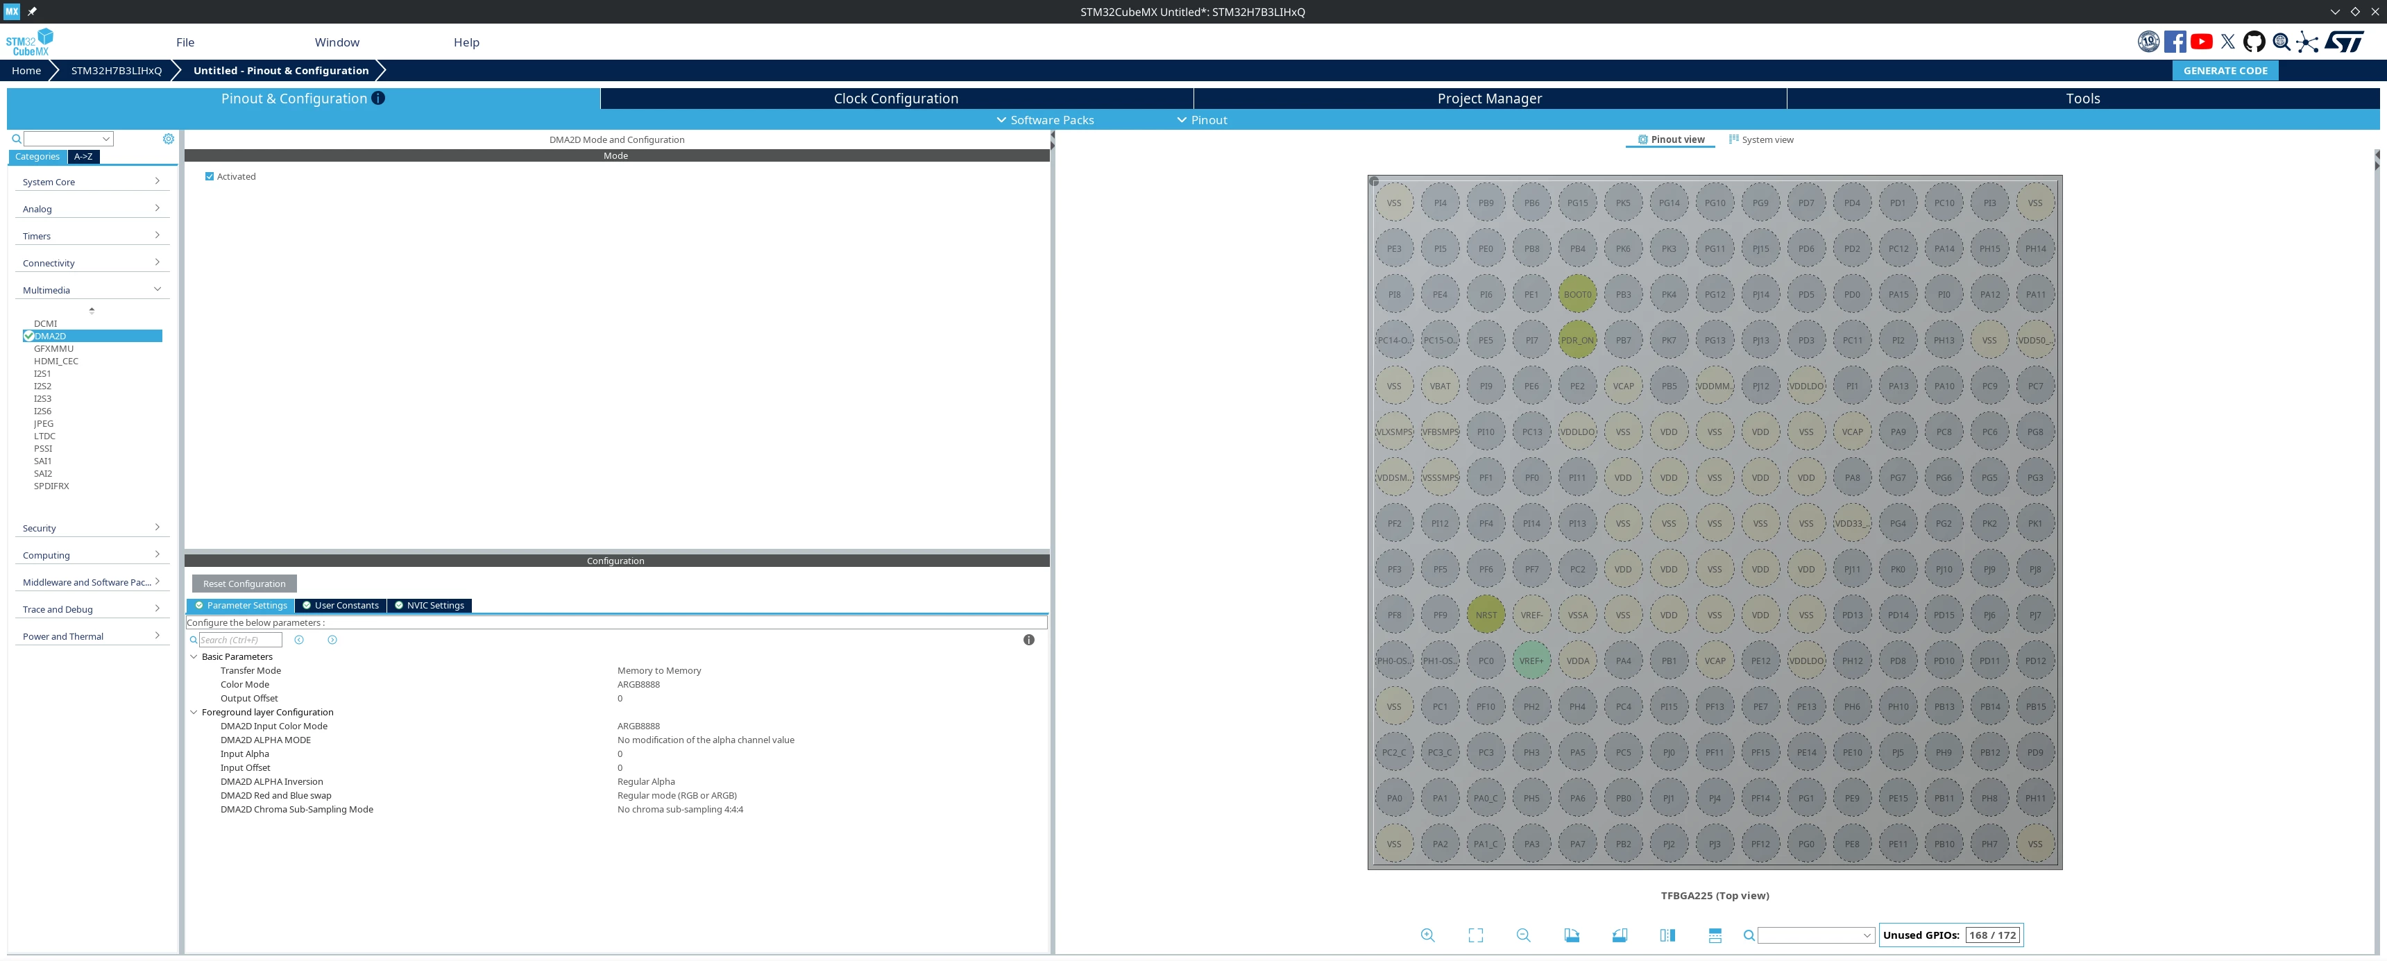Click the NRST pin on the chip
This screenshot has width=2387, height=961.
click(x=1486, y=614)
